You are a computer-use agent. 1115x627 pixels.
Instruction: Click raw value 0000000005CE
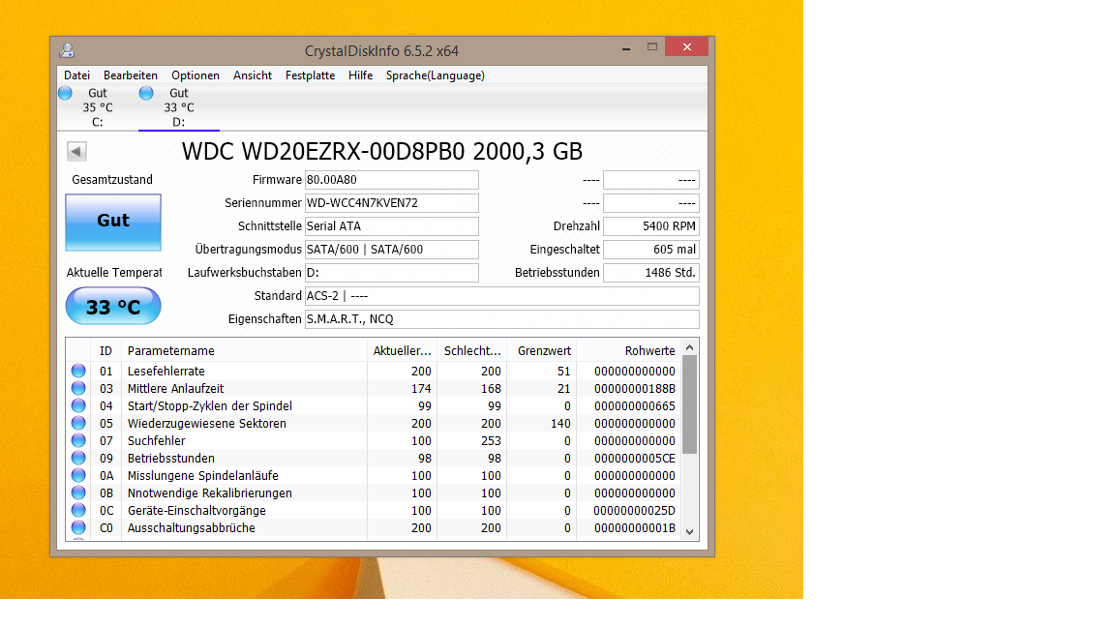coord(634,459)
